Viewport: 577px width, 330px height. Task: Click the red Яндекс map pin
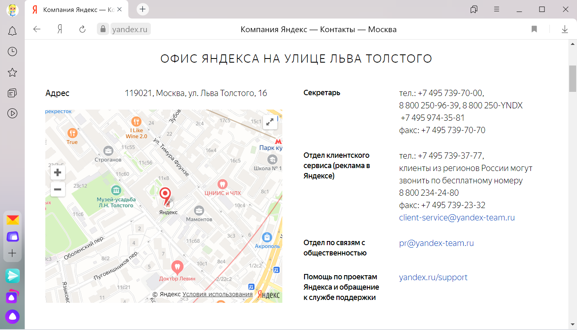(166, 196)
